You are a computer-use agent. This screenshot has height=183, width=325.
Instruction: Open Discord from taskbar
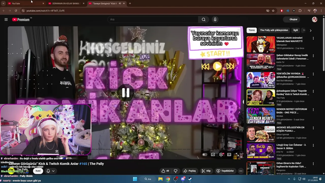[183, 179]
